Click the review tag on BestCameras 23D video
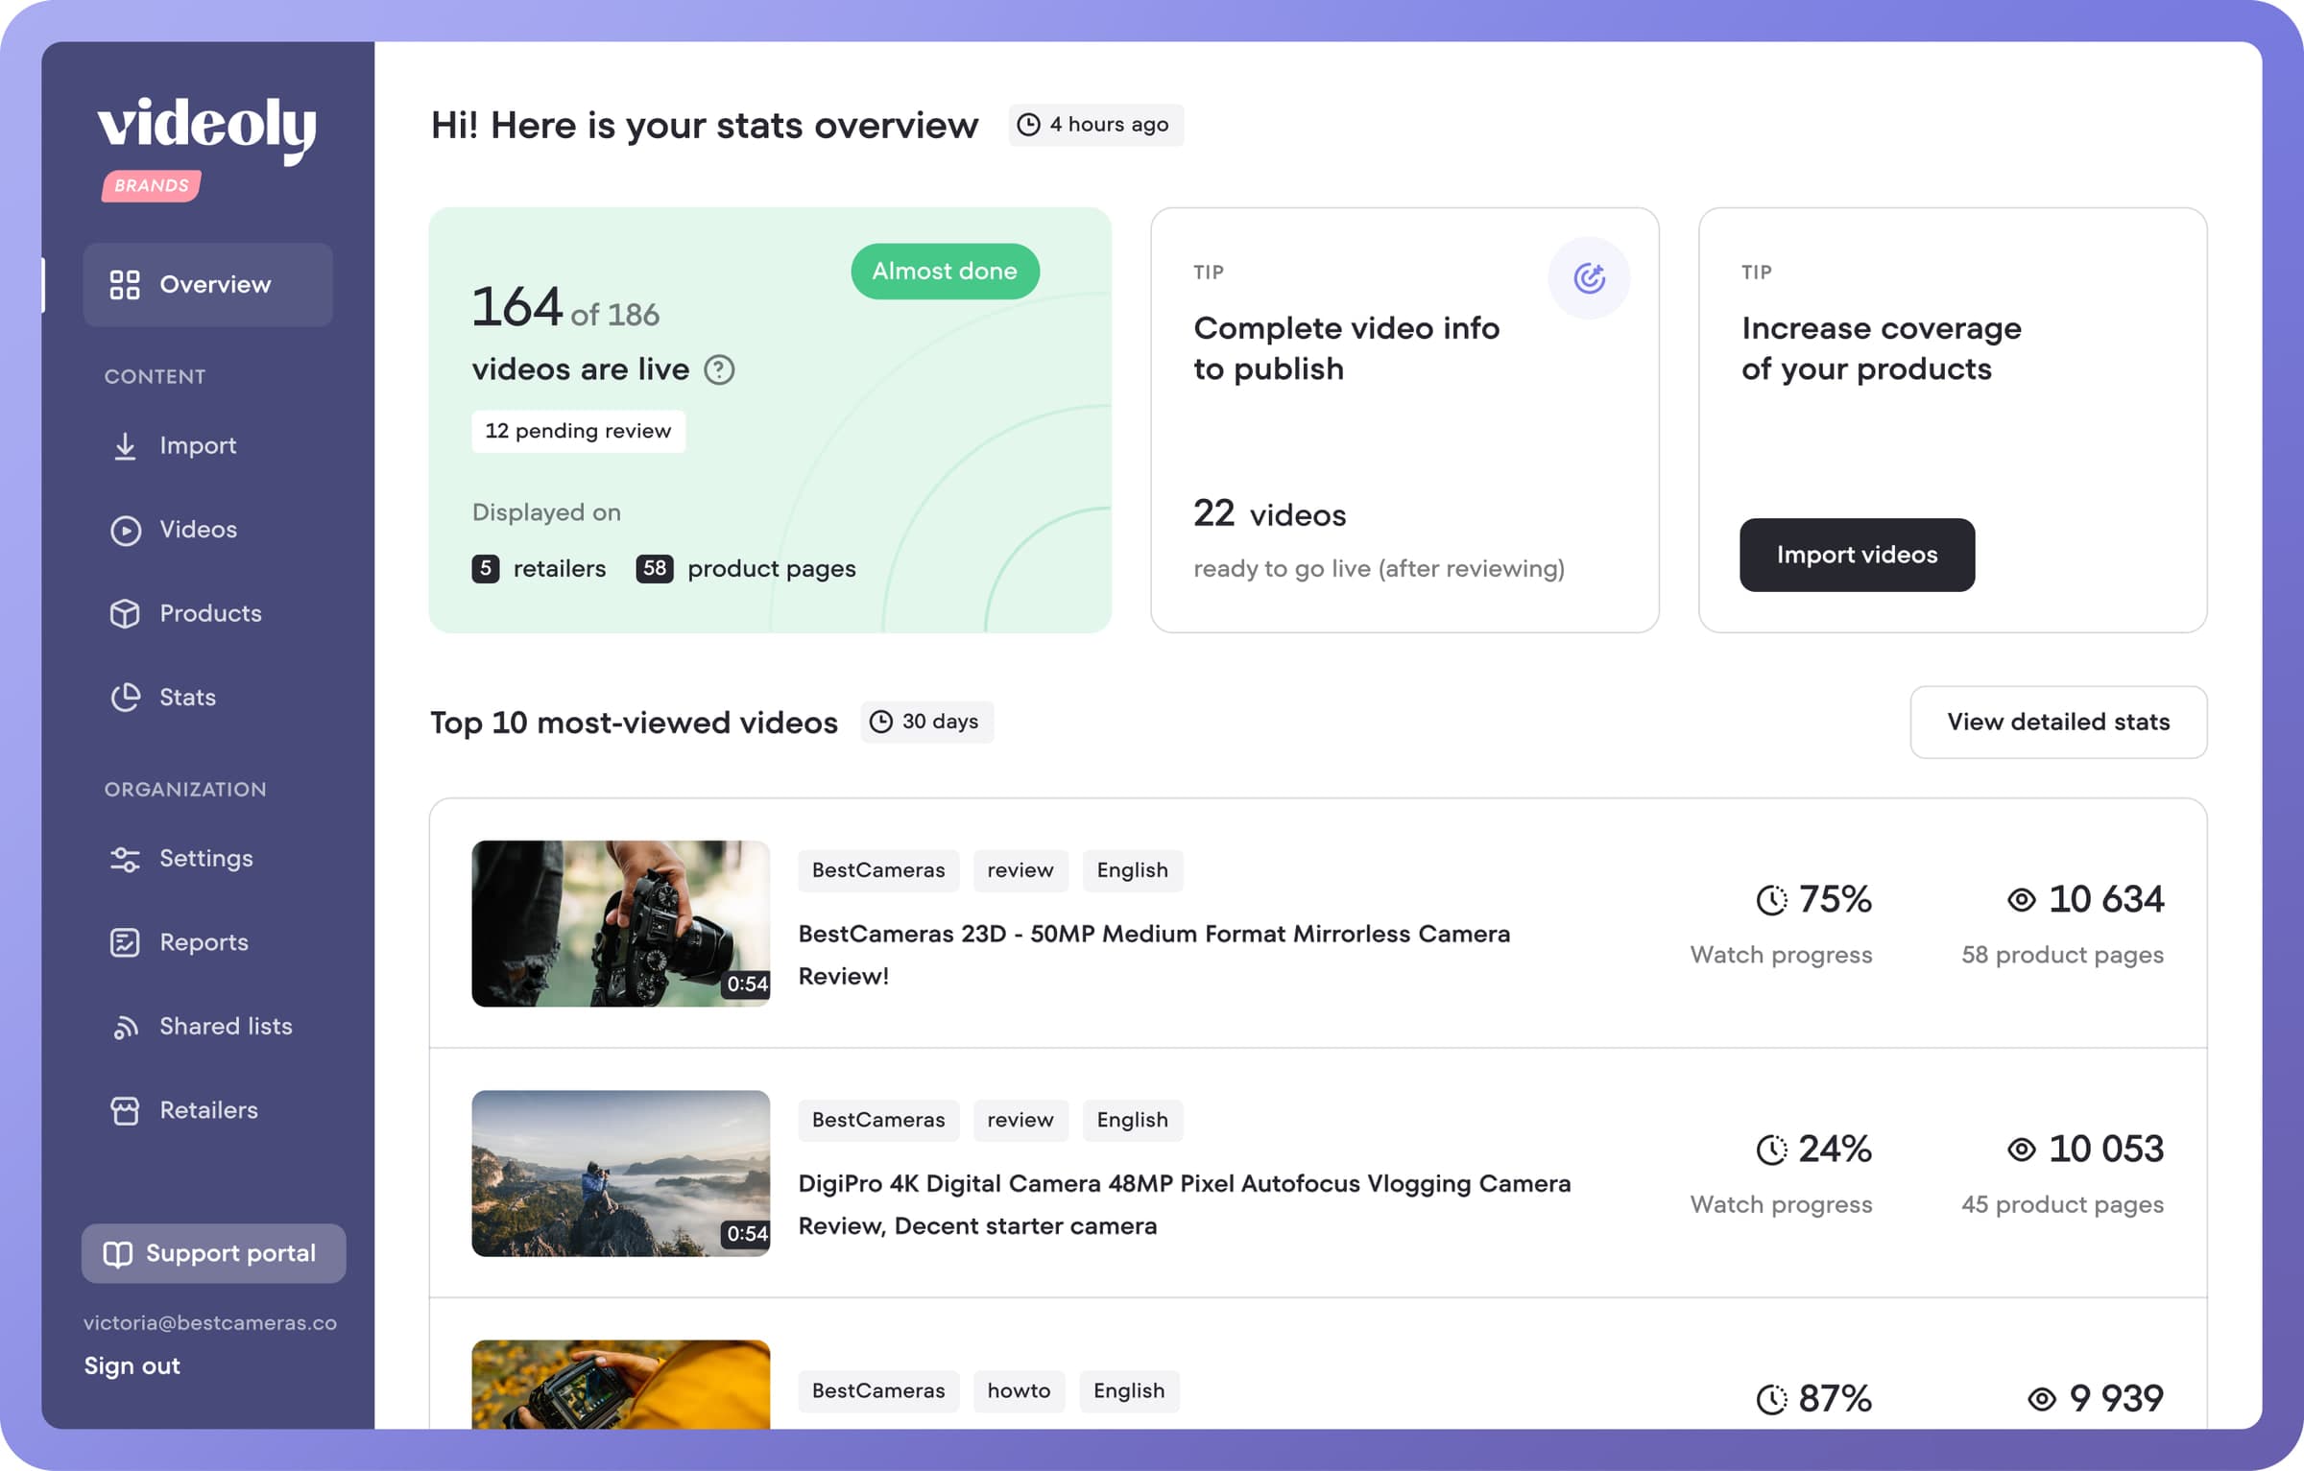The image size is (2304, 1471). [x=1020, y=870]
